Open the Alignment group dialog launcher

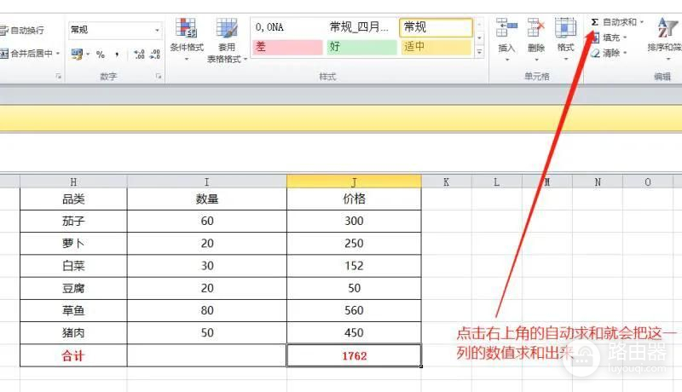[58, 76]
